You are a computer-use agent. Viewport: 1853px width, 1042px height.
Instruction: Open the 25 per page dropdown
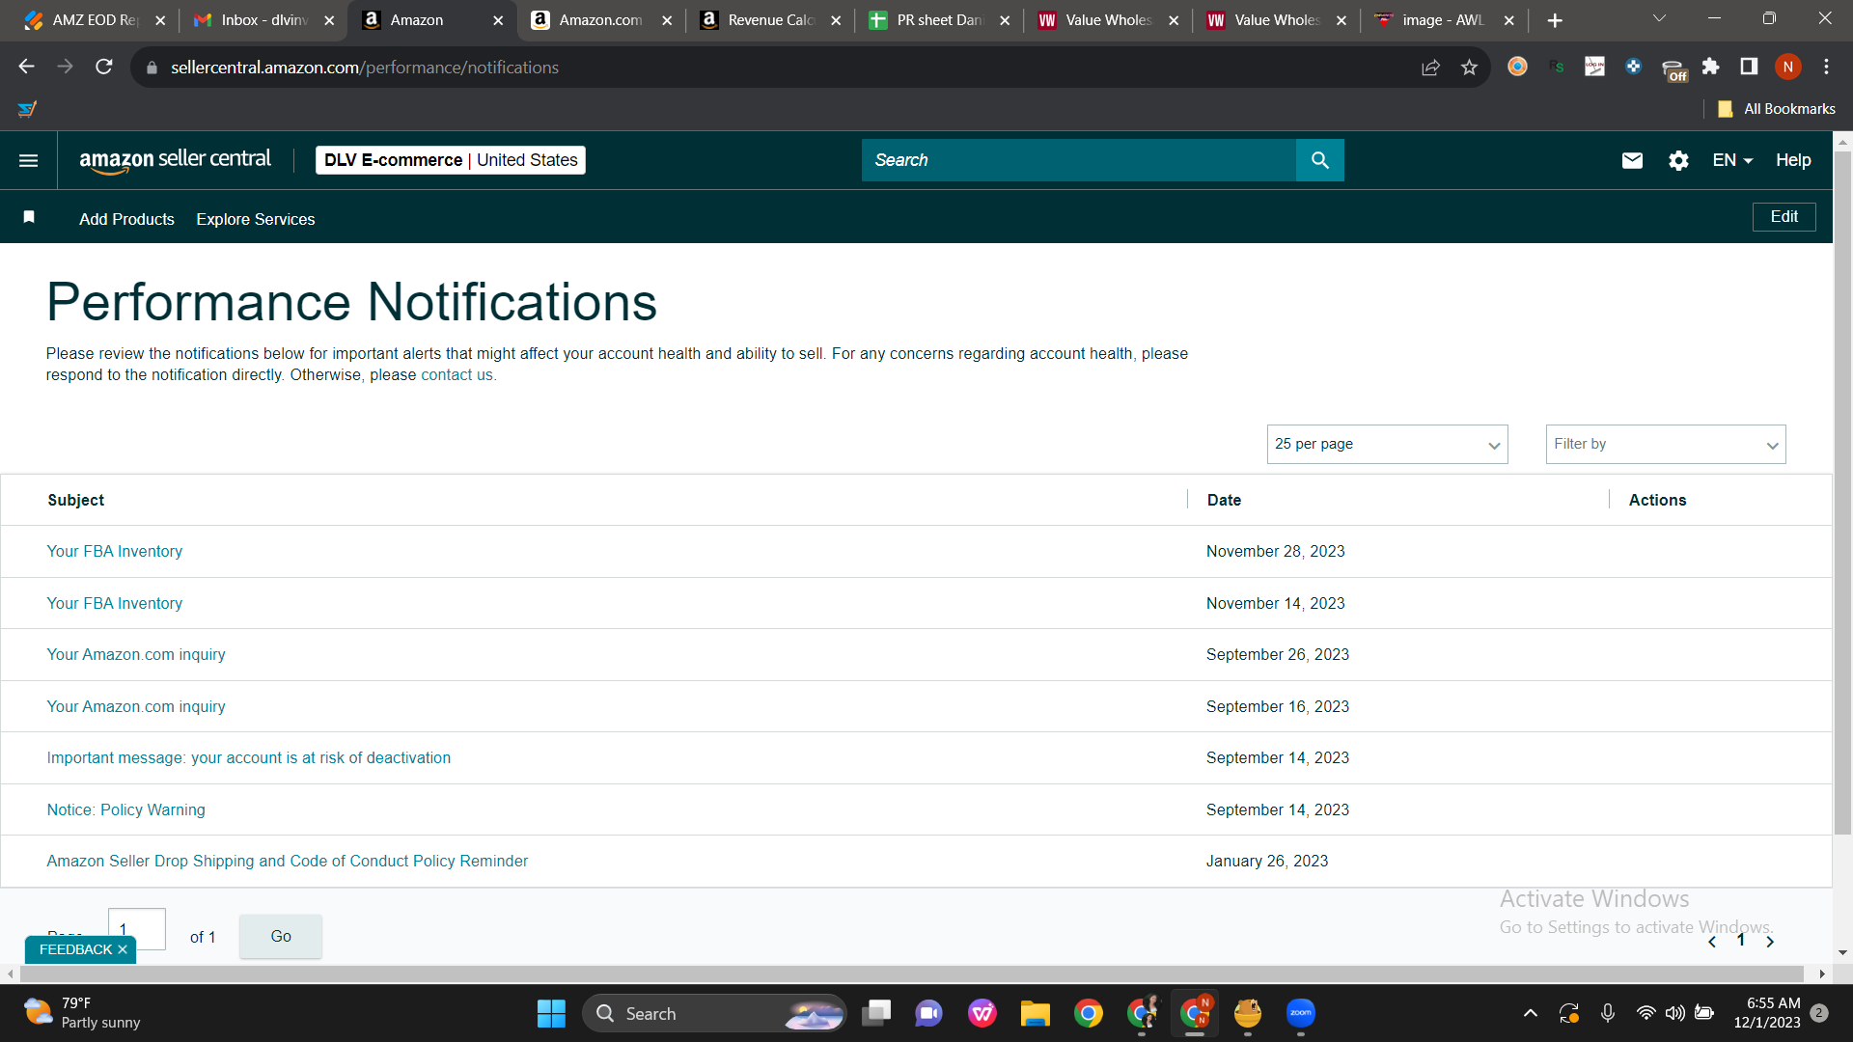1387,444
